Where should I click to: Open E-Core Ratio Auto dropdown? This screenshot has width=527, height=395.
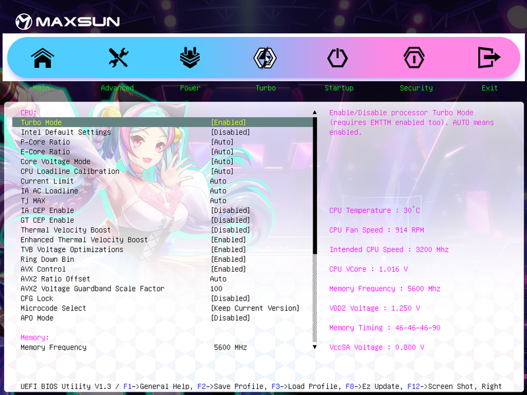222,152
